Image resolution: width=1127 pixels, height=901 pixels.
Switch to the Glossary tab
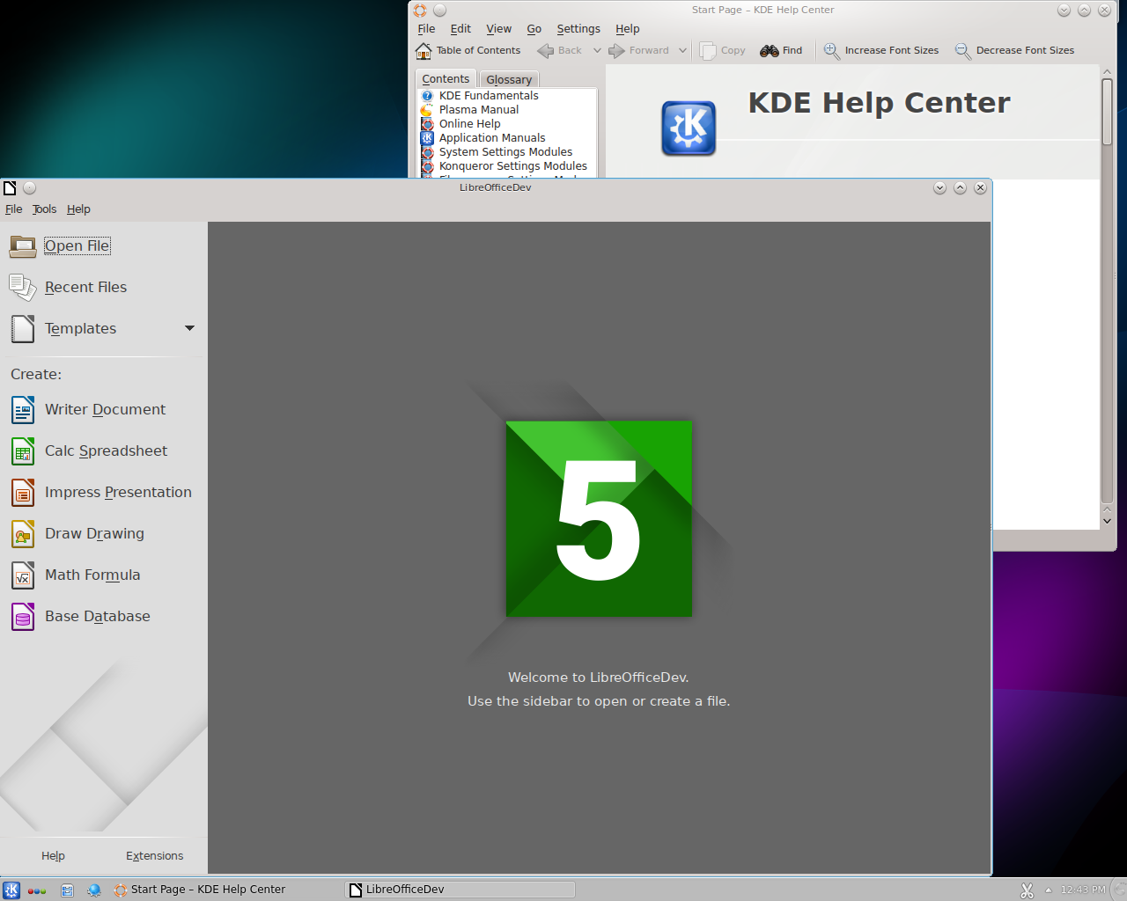(x=509, y=79)
